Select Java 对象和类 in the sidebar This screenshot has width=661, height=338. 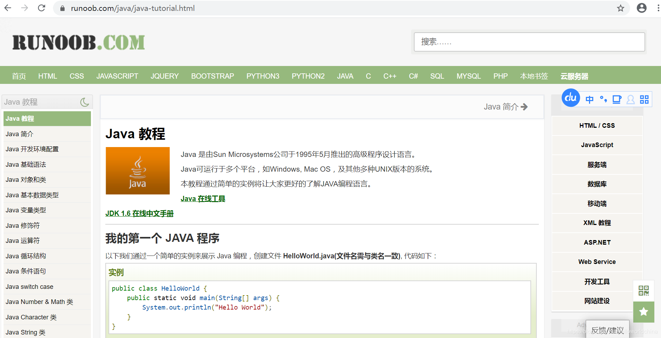(x=47, y=180)
